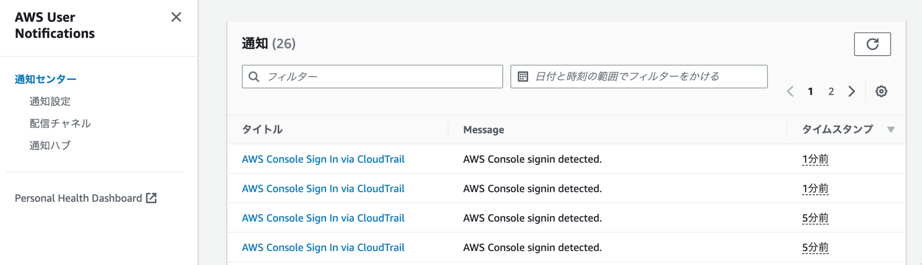Close the AWS User Notifications side panel
922x265 pixels.
coord(176,18)
